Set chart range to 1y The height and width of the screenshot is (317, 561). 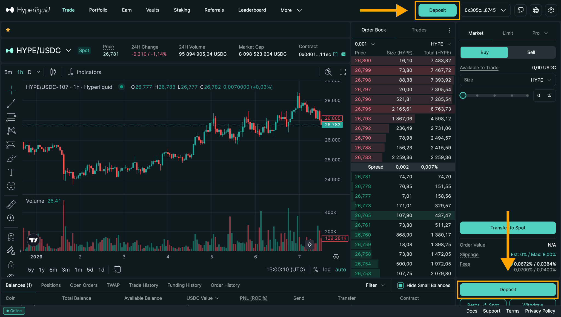[42, 270]
